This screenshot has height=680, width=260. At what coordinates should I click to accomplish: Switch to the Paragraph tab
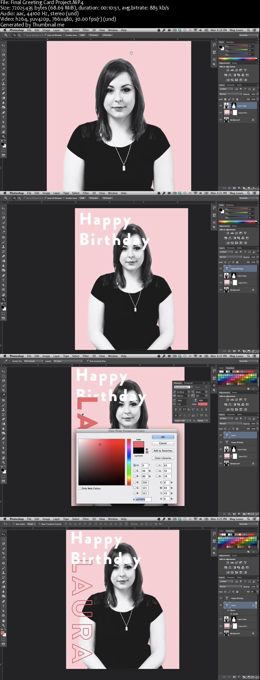pos(188,383)
